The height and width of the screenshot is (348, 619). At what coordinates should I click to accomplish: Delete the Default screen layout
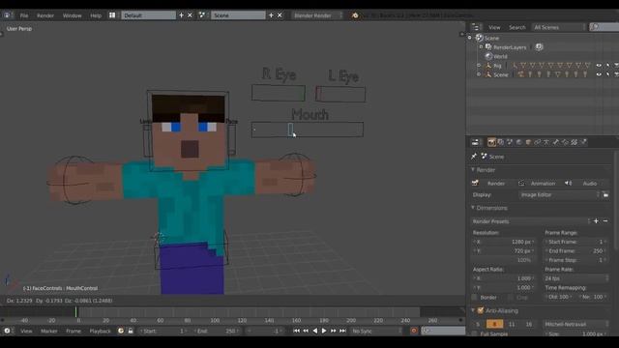[x=190, y=15]
